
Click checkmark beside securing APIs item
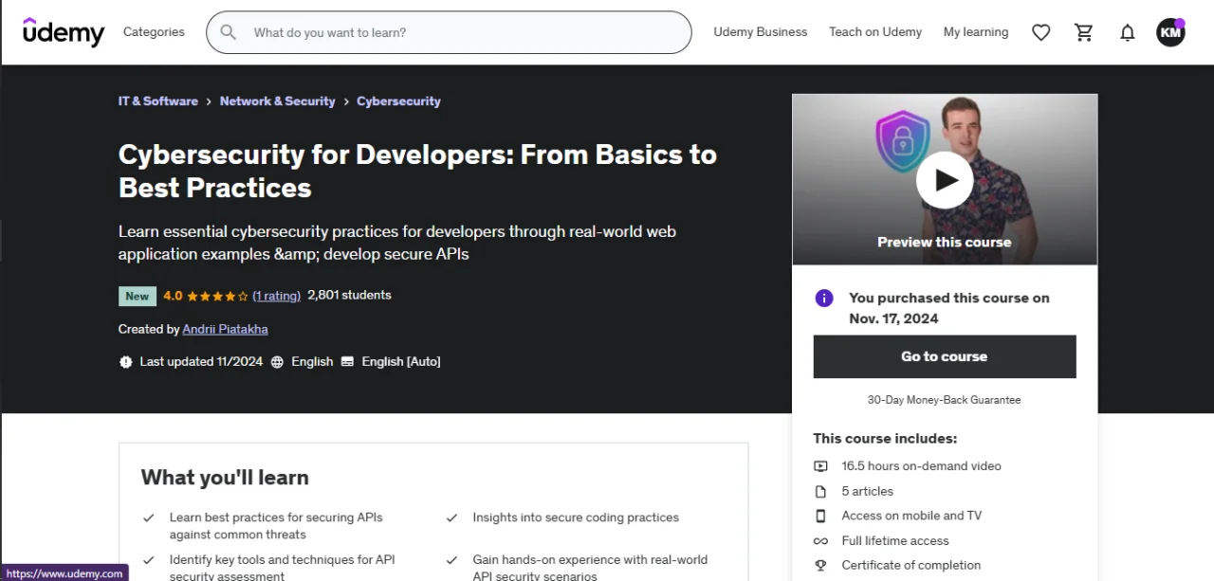(149, 518)
